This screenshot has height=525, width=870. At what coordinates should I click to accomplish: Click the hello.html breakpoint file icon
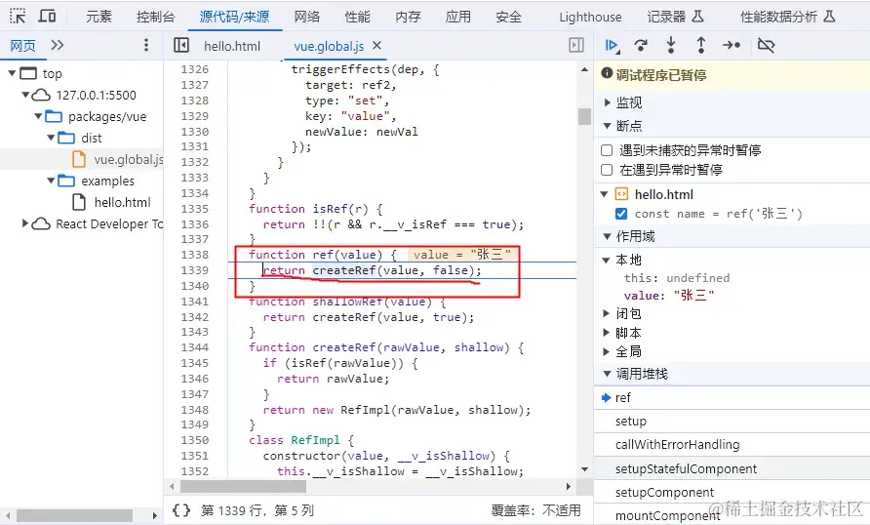(x=621, y=194)
